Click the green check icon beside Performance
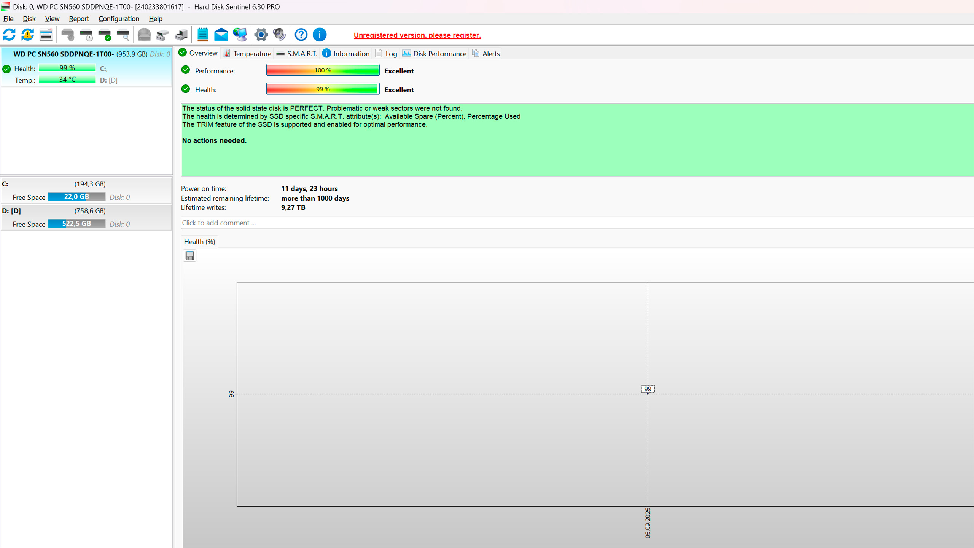 click(186, 70)
